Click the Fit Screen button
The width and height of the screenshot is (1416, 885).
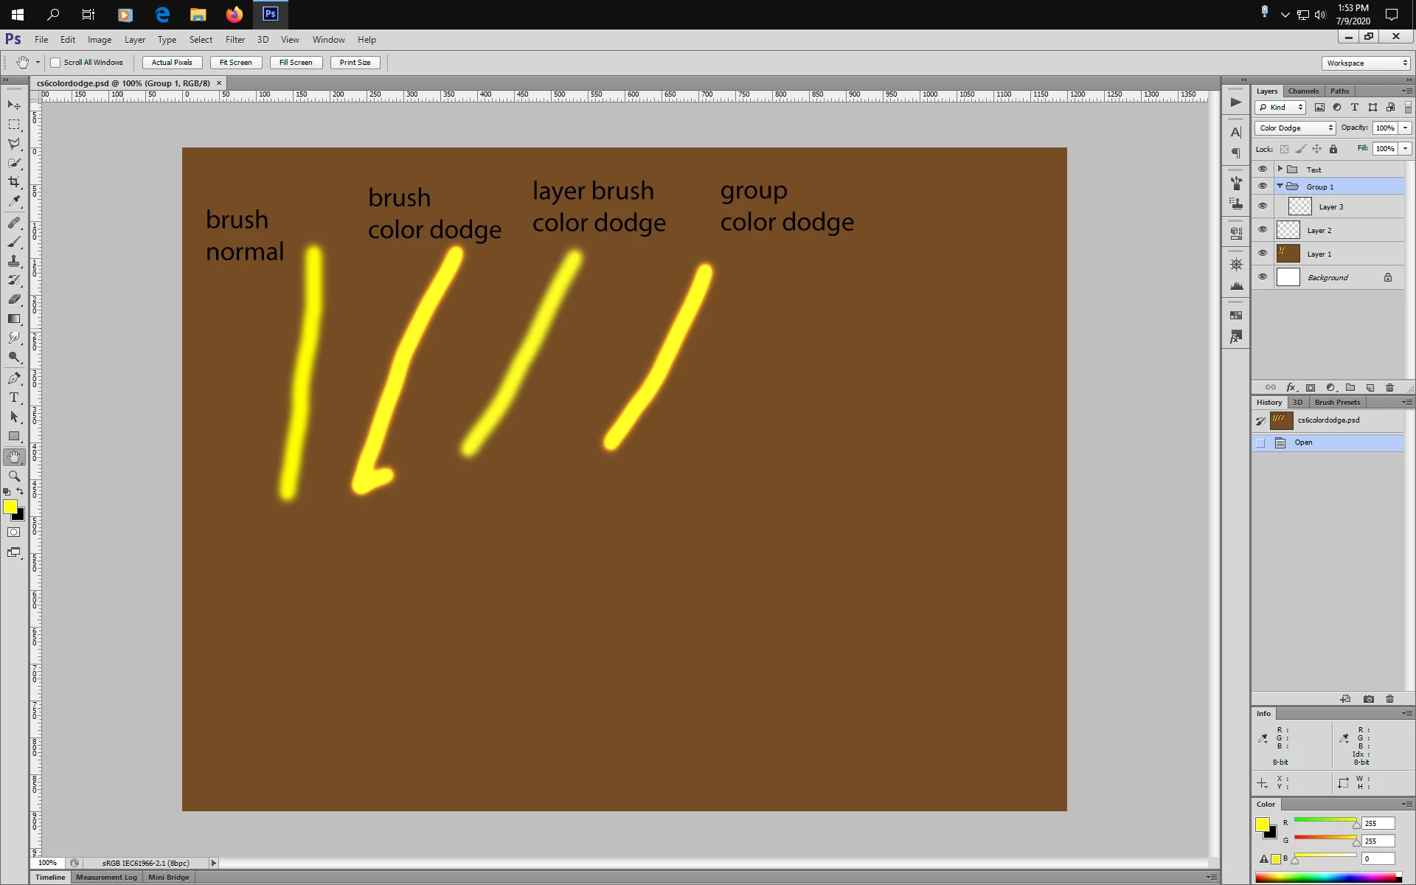pyautogui.click(x=235, y=63)
